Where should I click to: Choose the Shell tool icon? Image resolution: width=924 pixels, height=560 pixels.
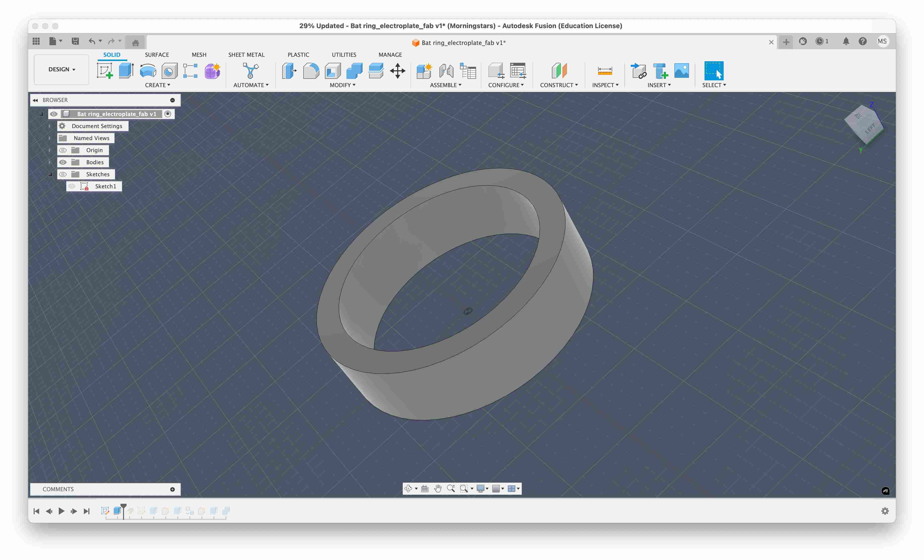[x=333, y=71]
